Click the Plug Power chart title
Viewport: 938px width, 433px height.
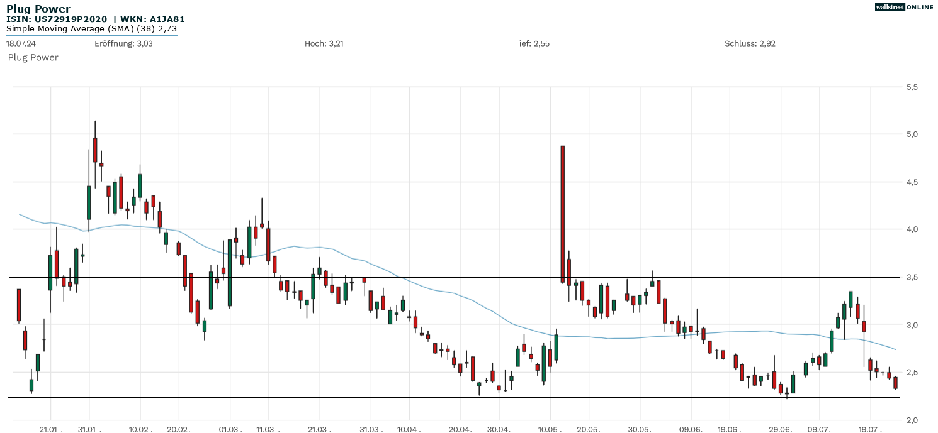click(38, 9)
